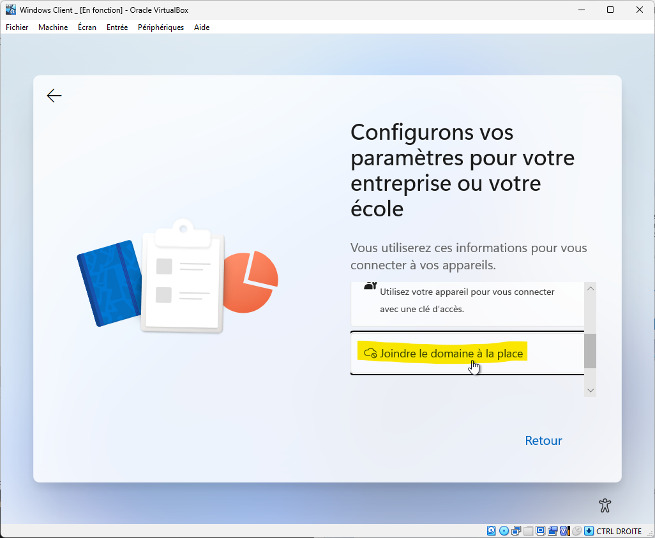Click the keyboard capture down-arrow icon
The width and height of the screenshot is (655, 538).
589,531
